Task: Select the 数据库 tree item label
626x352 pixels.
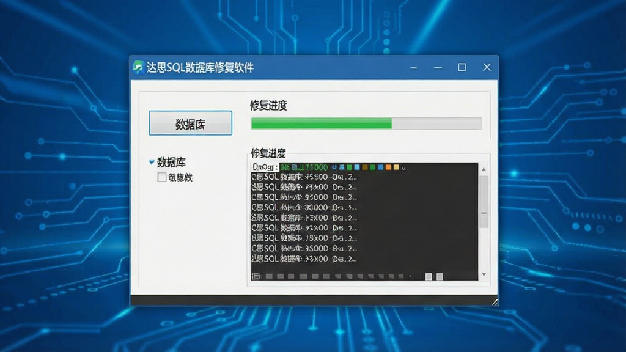Action: [171, 162]
